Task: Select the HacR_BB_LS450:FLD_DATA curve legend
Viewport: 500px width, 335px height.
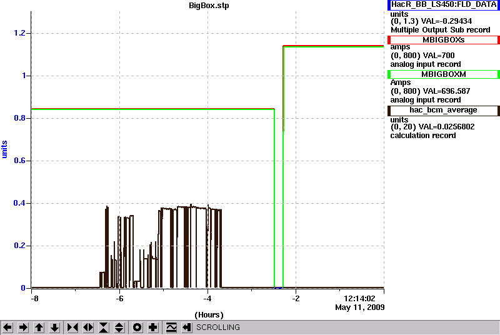Action: tap(444, 5)
